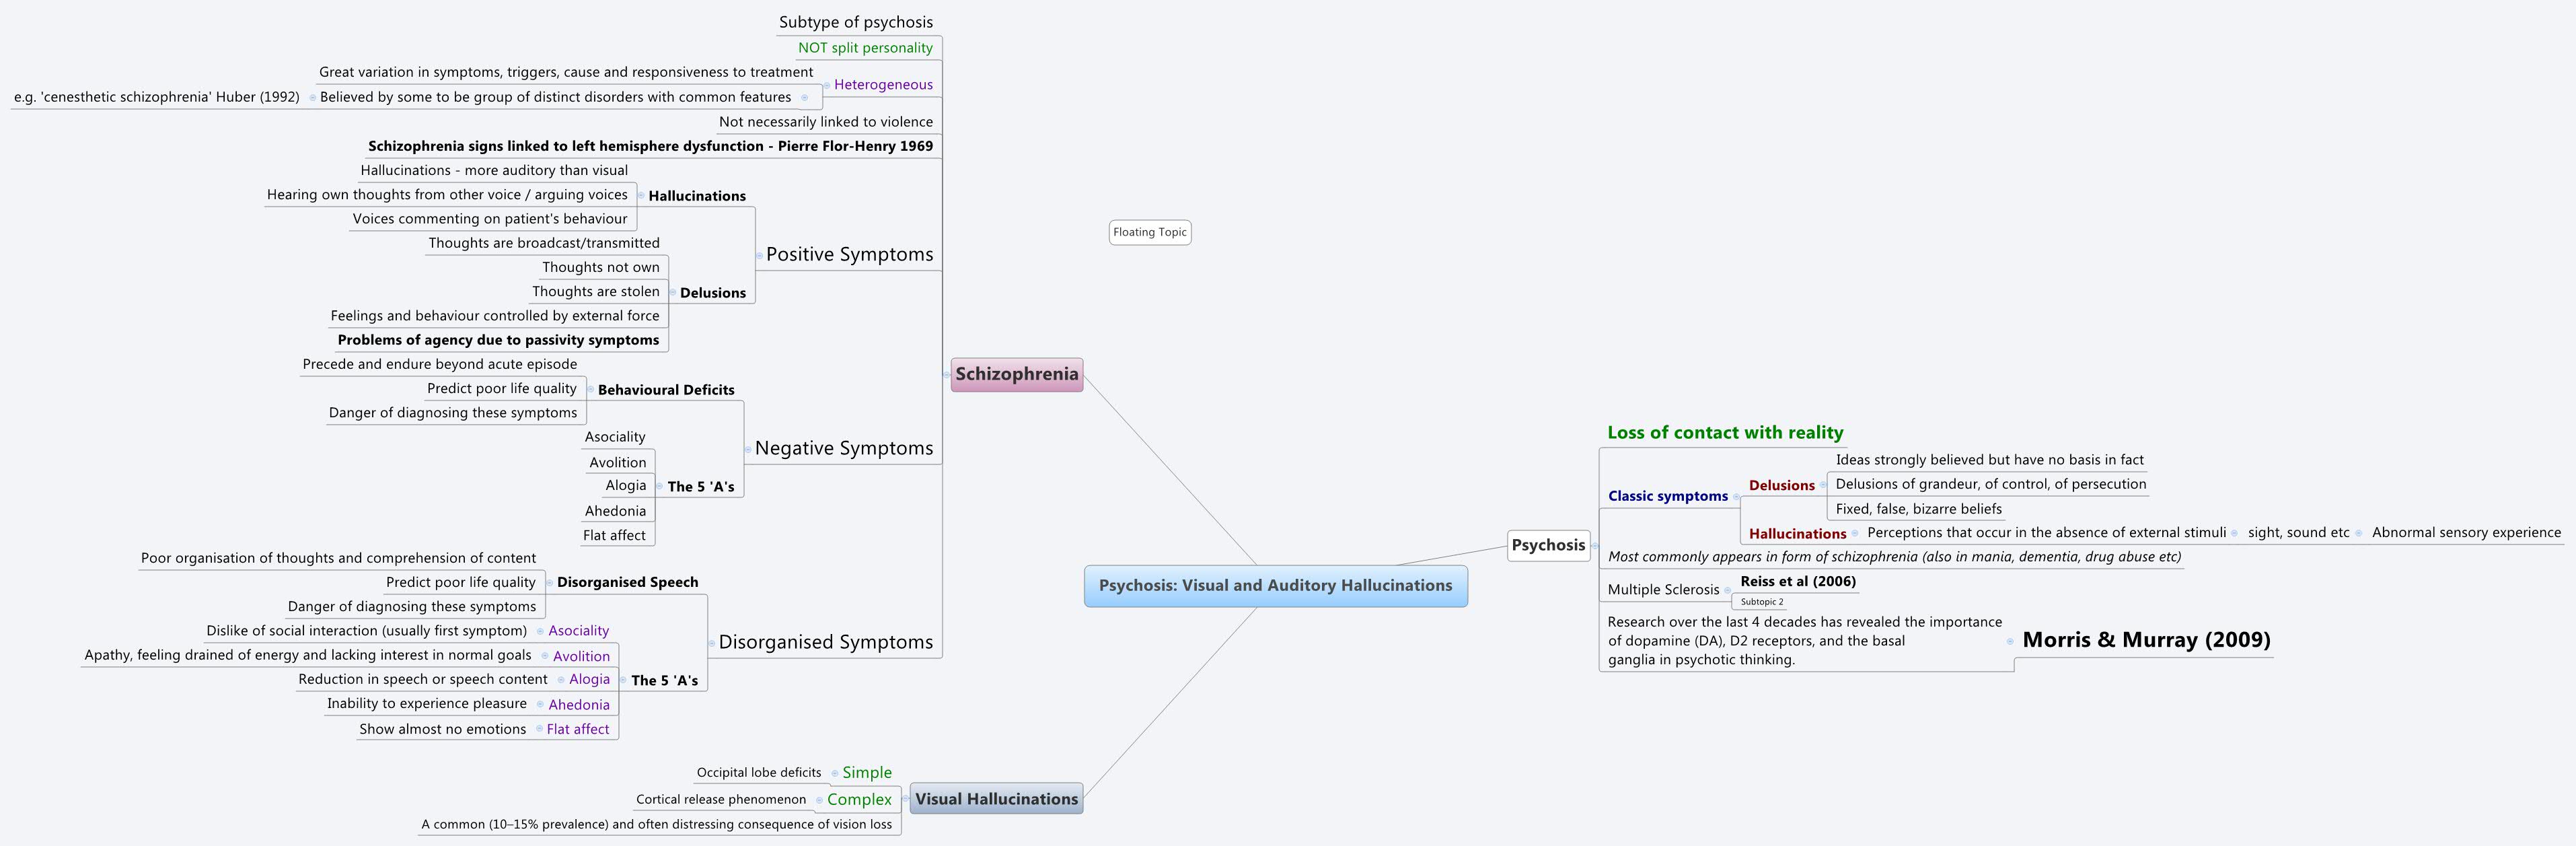The height and width of the screenshot is (846, 2576).
Task: Select the NOT split personality node
Action: pos(864,47)
